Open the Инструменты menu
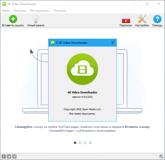Screen dimensions: 165x160 point(40,11)
